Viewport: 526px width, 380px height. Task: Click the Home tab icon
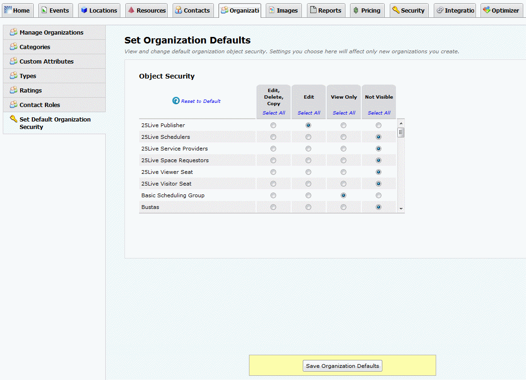7,10
